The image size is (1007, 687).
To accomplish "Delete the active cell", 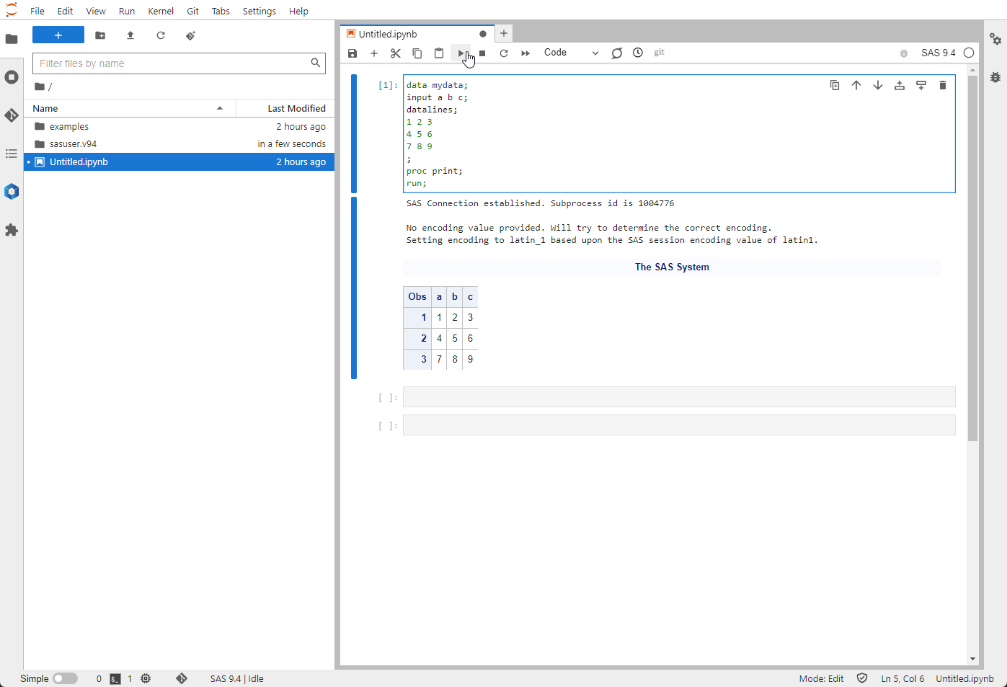I will click(x=943, y=85).
